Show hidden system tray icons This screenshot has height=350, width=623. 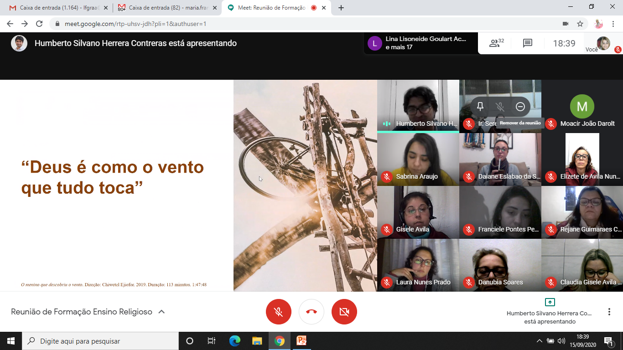[x=539, y=341]
